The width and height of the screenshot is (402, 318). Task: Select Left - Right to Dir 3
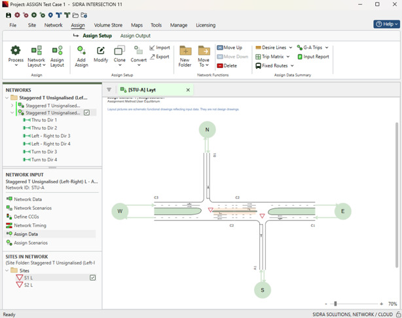46,136
